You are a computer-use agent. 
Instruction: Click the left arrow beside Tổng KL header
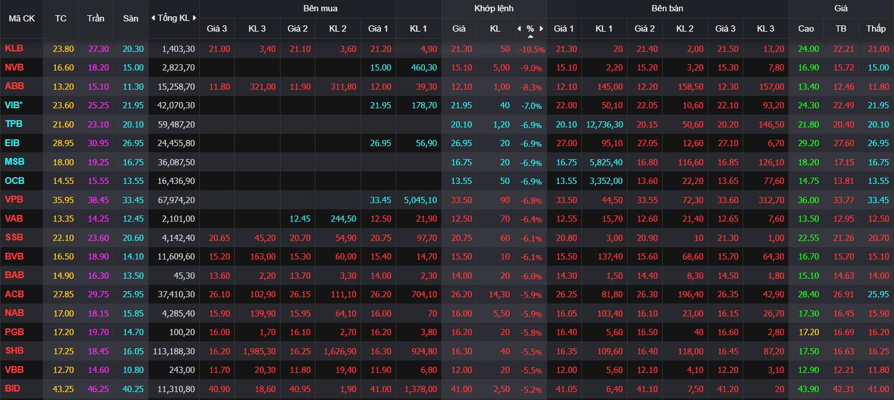click(x=153, y=18)
